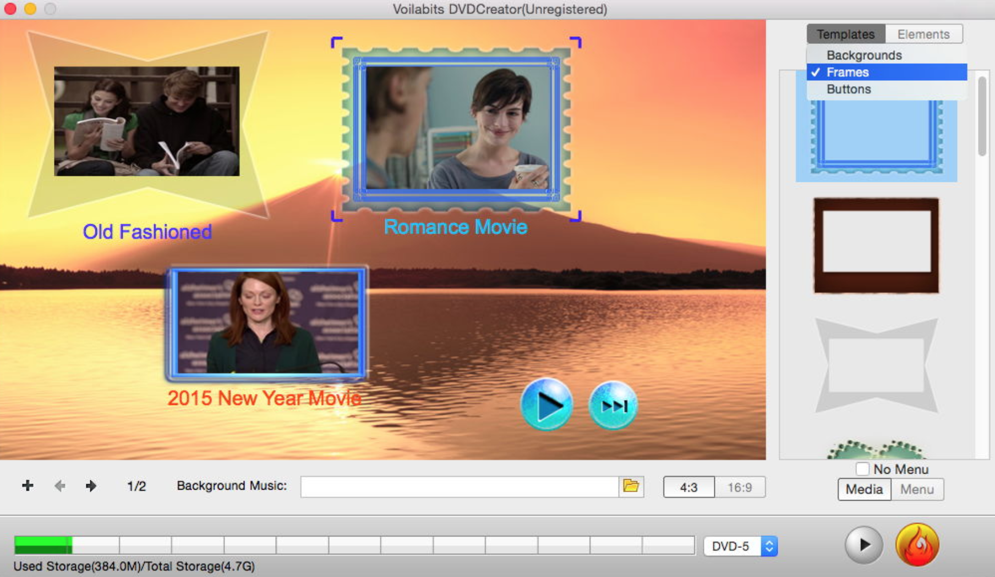Go to next menu page arrow
Viewport: 995px width, 577px height.
coord(91,486)
